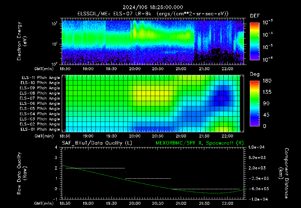Click the 6.0e+03 right axis value
301x208 pixels.
(257, 157)
